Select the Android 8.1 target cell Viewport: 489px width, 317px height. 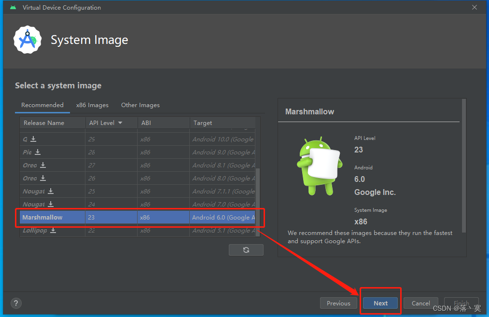223,165
